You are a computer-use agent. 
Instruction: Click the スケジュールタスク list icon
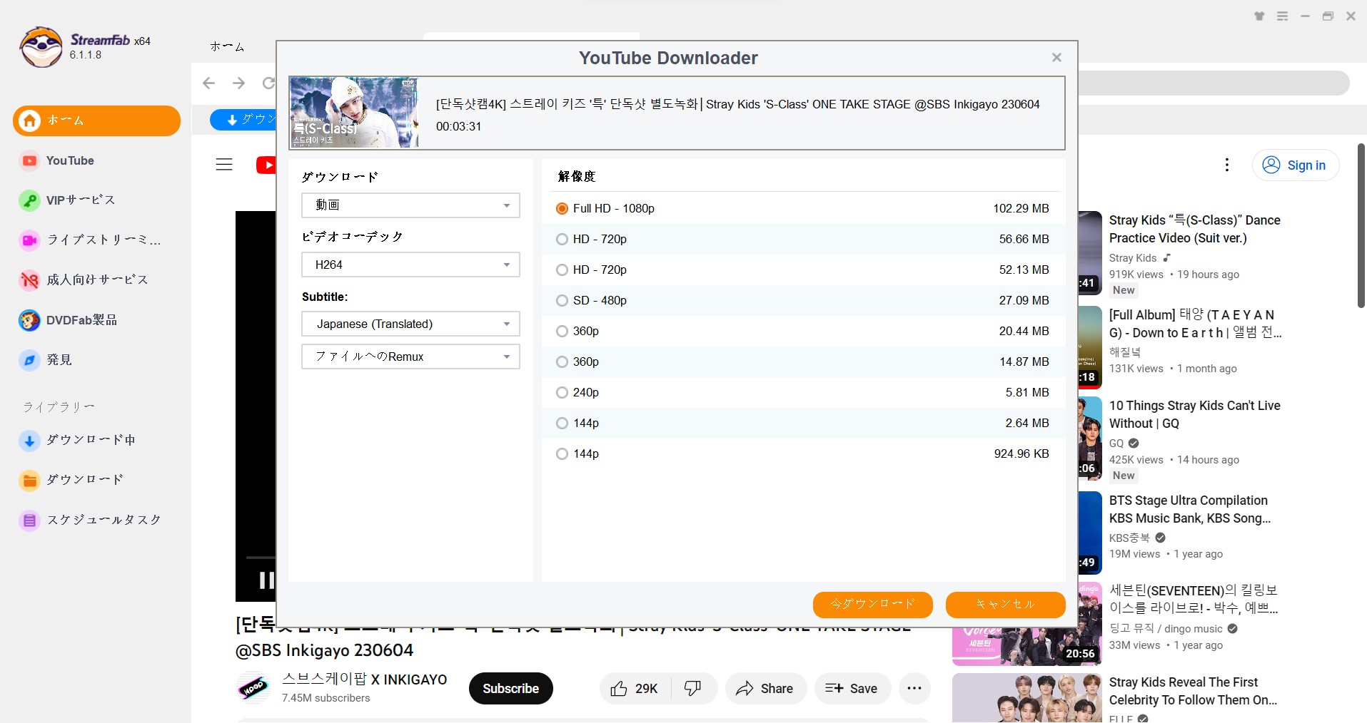pos(29,521)
